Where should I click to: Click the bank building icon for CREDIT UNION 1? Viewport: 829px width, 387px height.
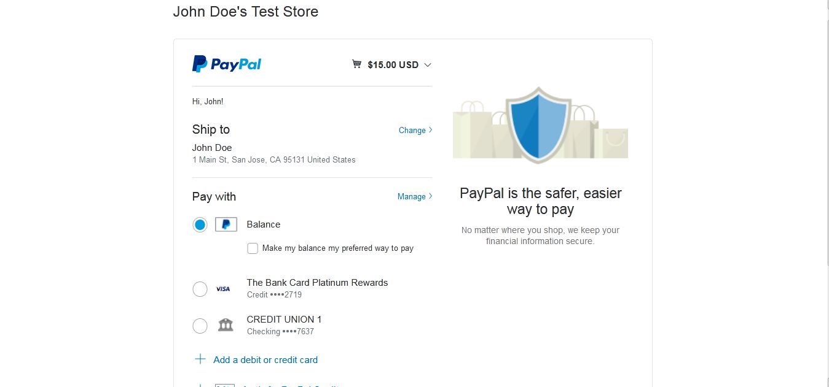225,325
